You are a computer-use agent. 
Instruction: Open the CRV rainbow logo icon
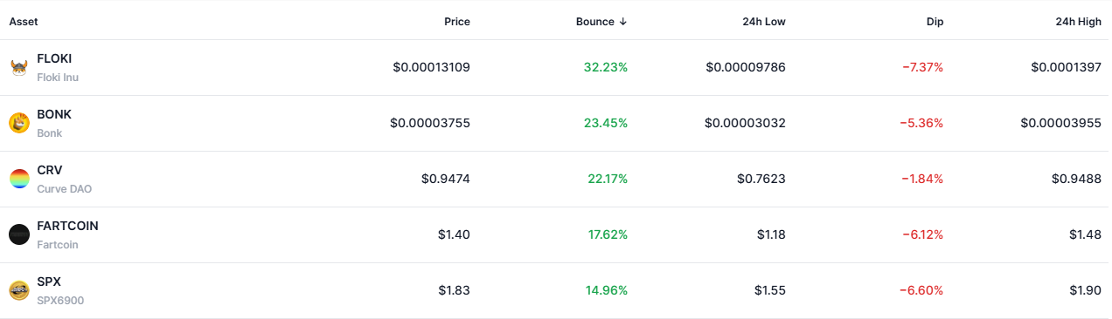point(19,180)
